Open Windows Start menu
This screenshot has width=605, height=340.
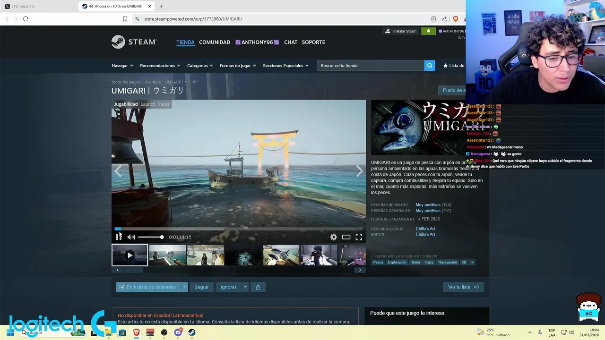[10, 332]
